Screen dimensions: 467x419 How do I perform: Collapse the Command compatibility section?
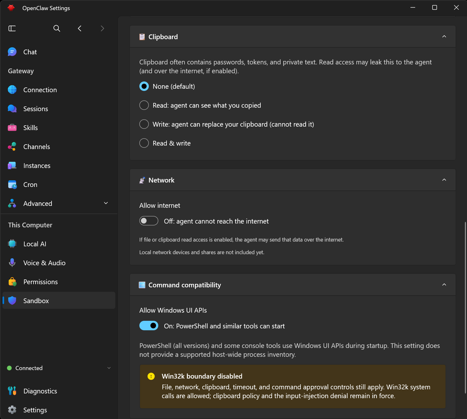tap(444, 285)
